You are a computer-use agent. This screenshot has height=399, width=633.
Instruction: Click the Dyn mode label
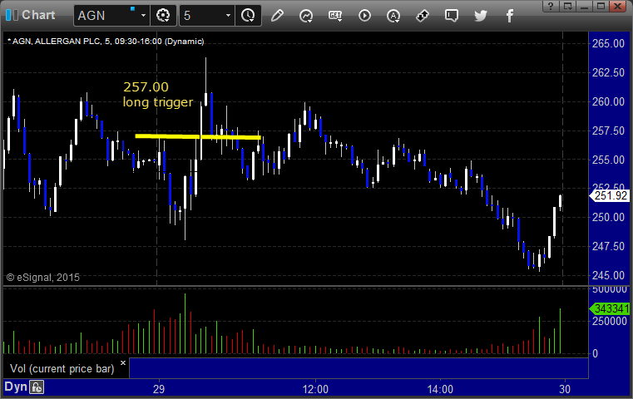click(15, 387)
